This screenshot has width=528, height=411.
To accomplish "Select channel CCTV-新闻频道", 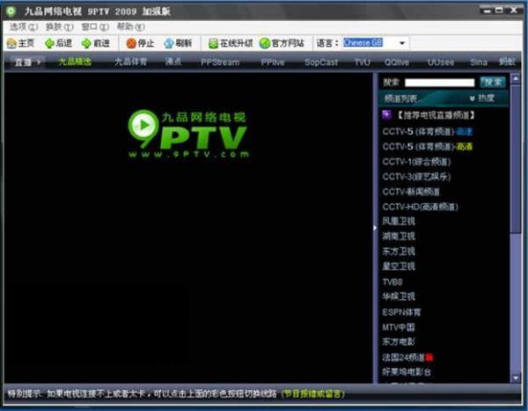I will [x=411, y=192].
